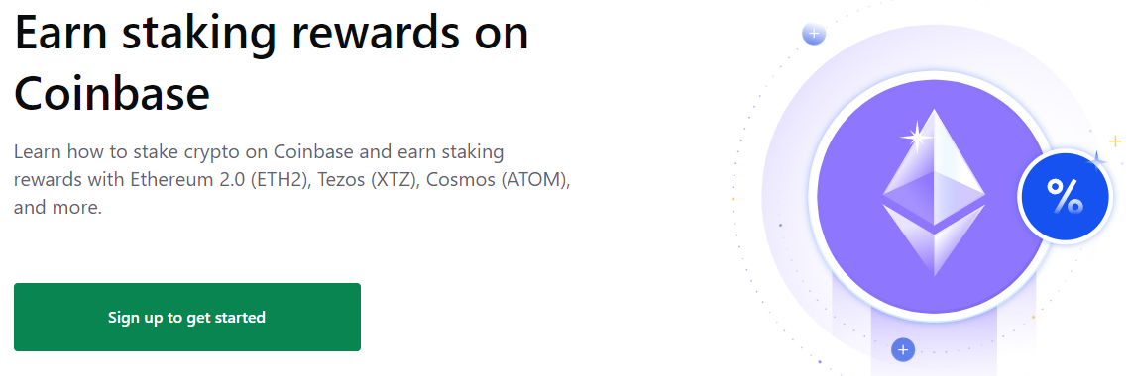Click the white four-point sparkle on Ethereum coin
Image resolution: width=1130 pixels, height=376 pixels.
pyautogui.click(x=917, y=137)
